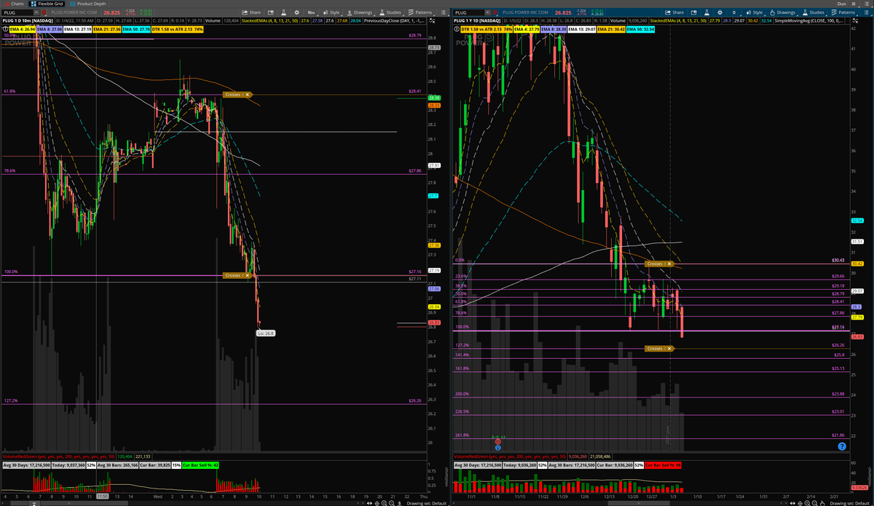Close the Crosses alert below 127.2% on the daily chart
Screen dimensions: 874x506
(670, 349)
